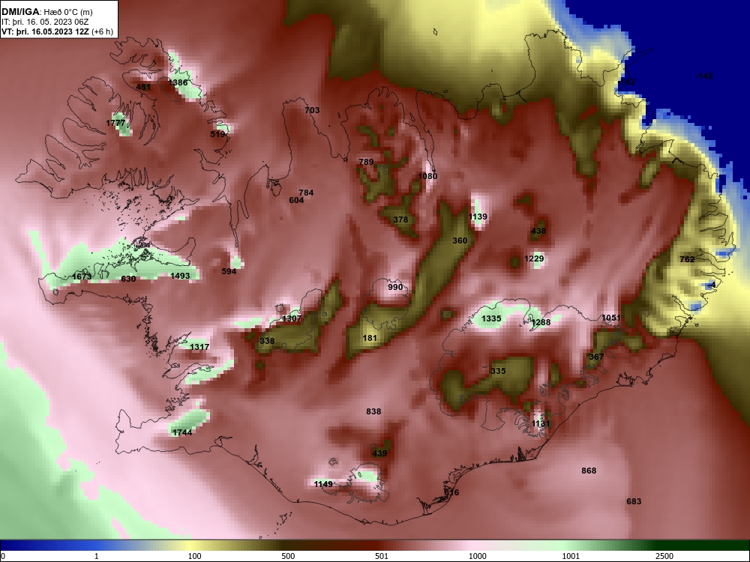Screen dimensions: 750x562
Task: Select the 519 value label
Action: [217, 134]
